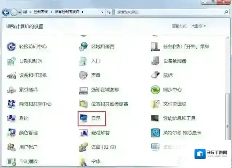Screen dimensions: 232x168
Task: Click the 轻松访问中心 link text
Action: tap(33, 47)
